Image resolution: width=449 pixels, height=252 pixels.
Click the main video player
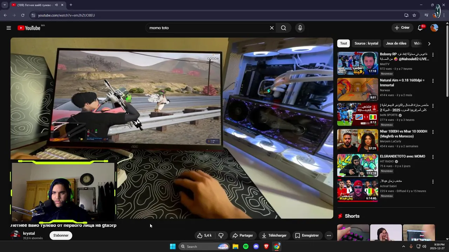(x=172, y=128)
